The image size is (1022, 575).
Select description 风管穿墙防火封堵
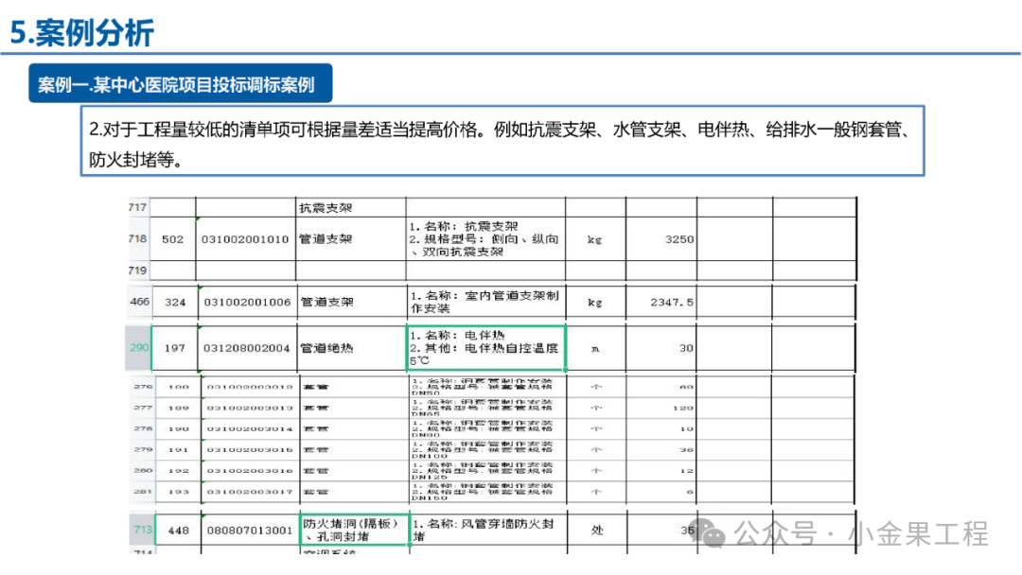(x=488, y=530)
